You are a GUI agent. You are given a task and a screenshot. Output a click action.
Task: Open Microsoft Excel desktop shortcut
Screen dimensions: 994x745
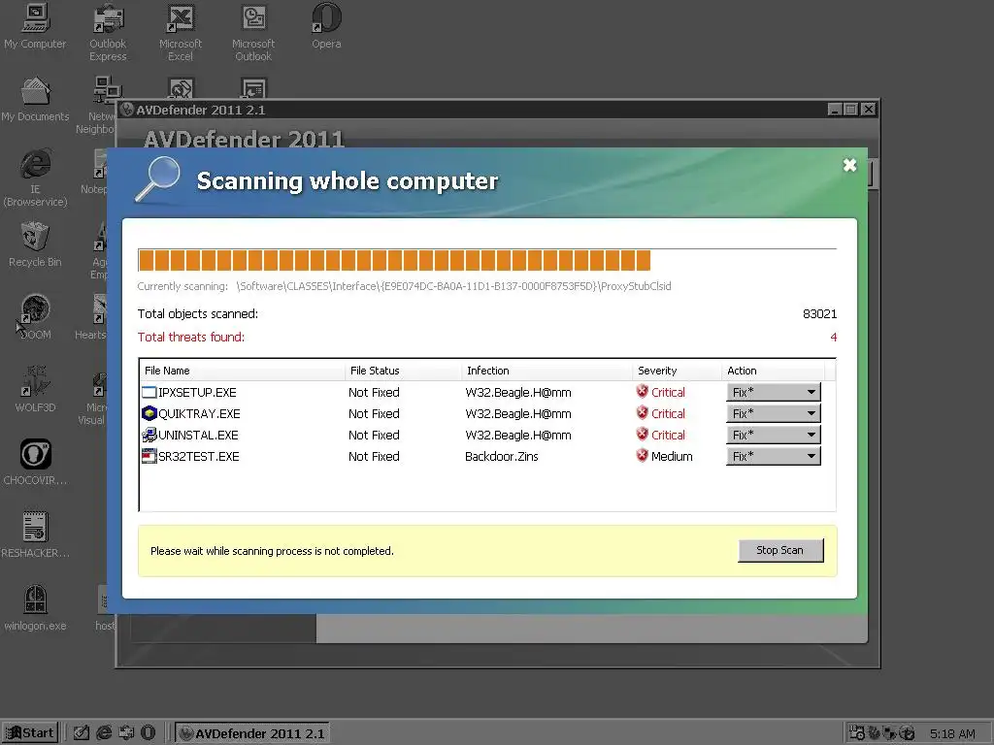click(x=181, y=32)
